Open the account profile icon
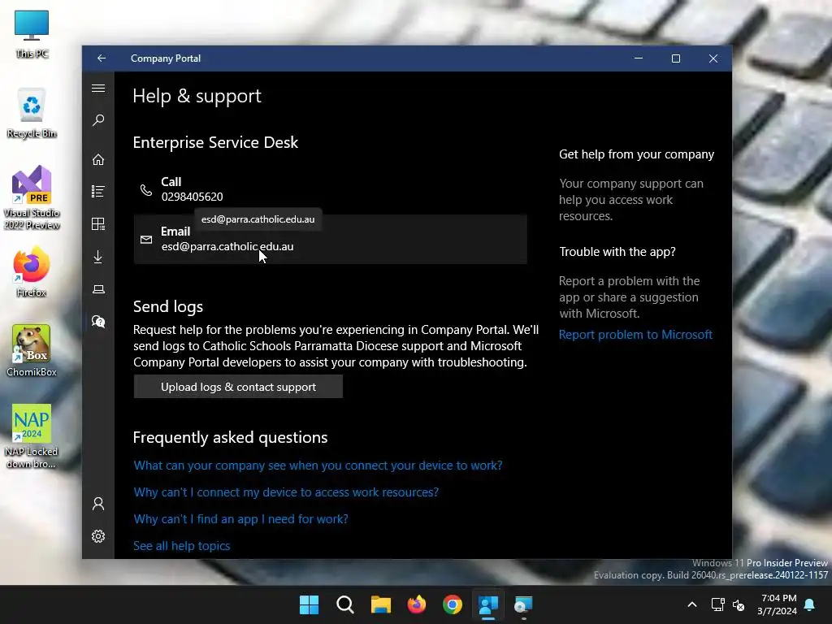Viewport: 832px width, 624px height. tap(98, 504)
